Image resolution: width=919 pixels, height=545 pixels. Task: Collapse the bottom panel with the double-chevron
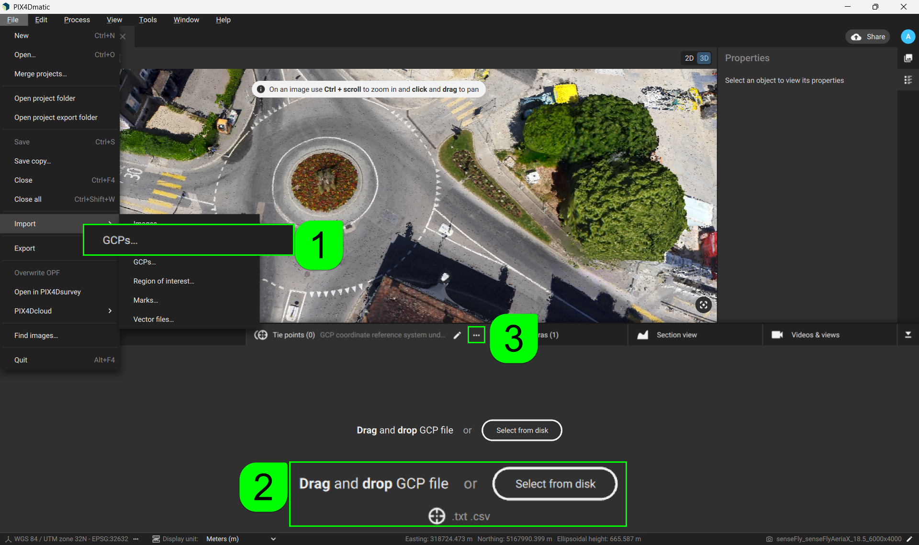click(908, 335)
